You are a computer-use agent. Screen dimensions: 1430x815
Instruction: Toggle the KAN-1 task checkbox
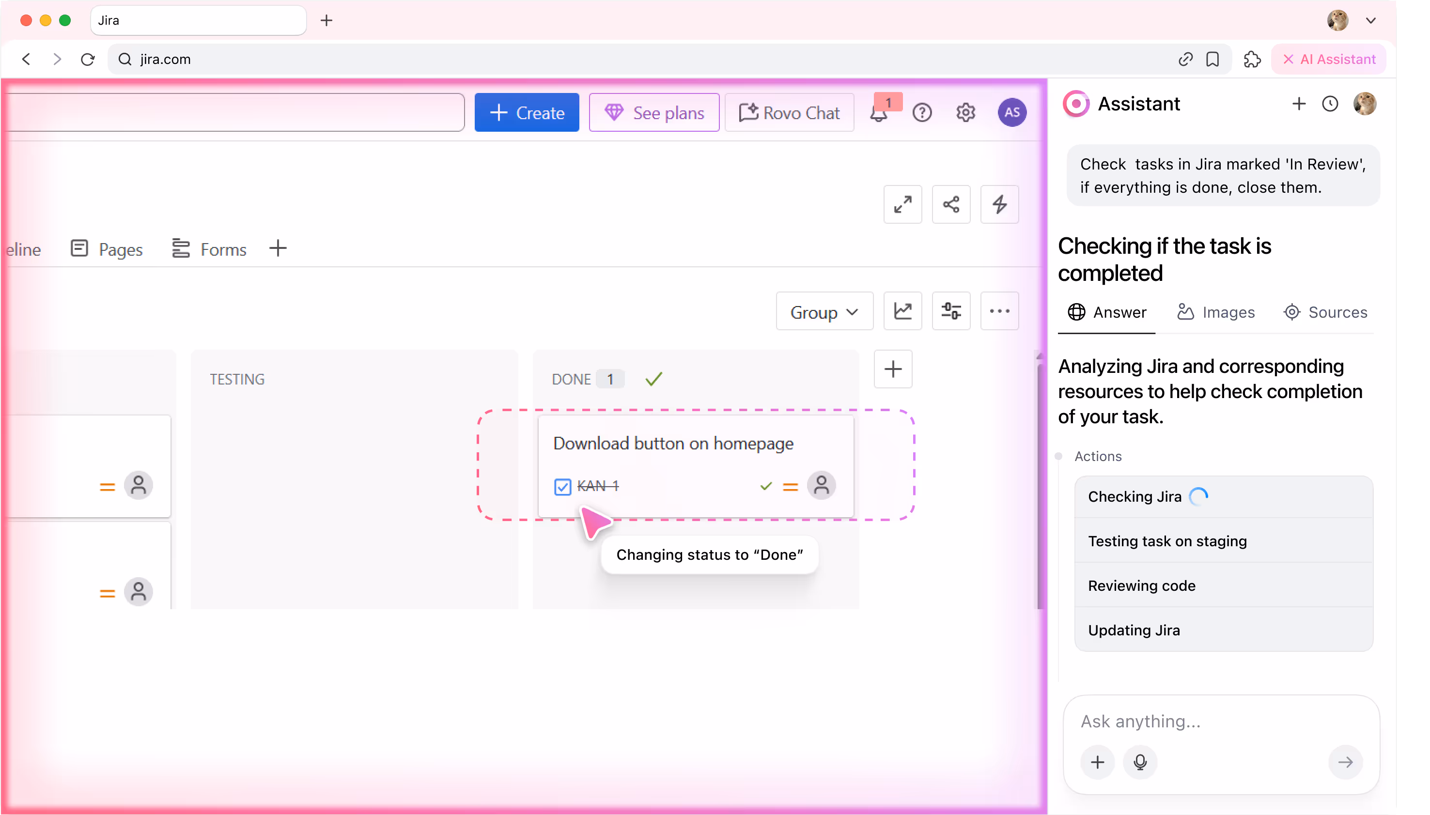(x=562, y=486)
